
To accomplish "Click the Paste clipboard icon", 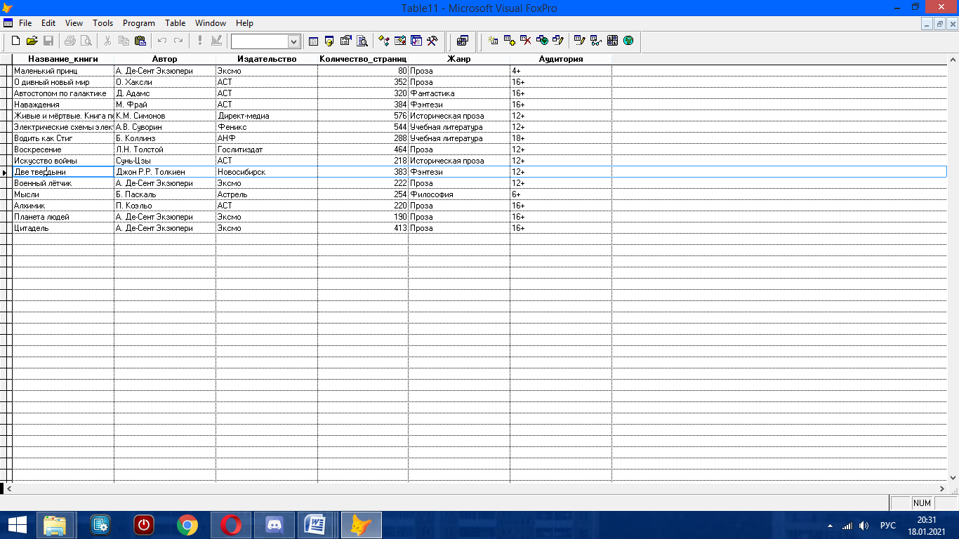I will click(140, 41).
